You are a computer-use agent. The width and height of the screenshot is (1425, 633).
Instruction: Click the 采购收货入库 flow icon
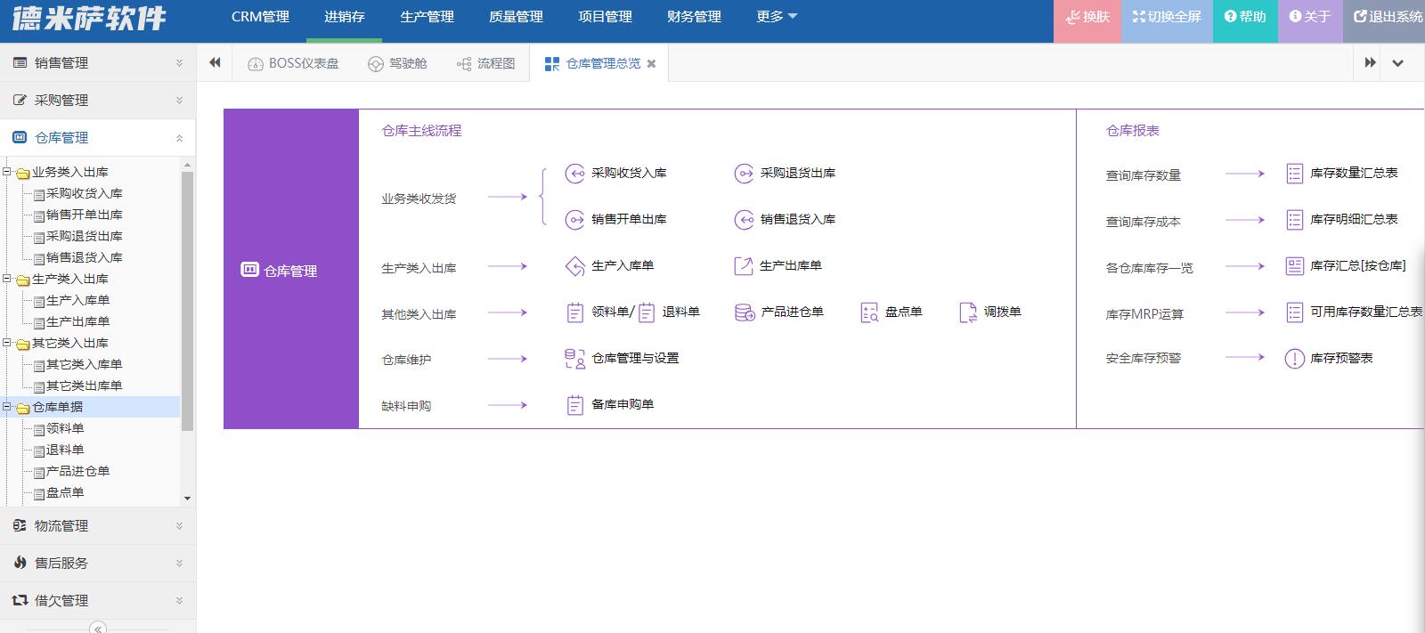[574, 174]
